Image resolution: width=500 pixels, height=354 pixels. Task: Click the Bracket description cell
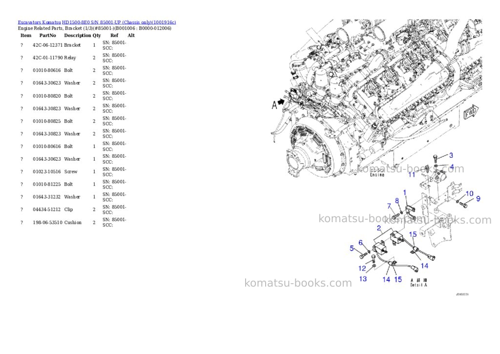pos(72,45)
